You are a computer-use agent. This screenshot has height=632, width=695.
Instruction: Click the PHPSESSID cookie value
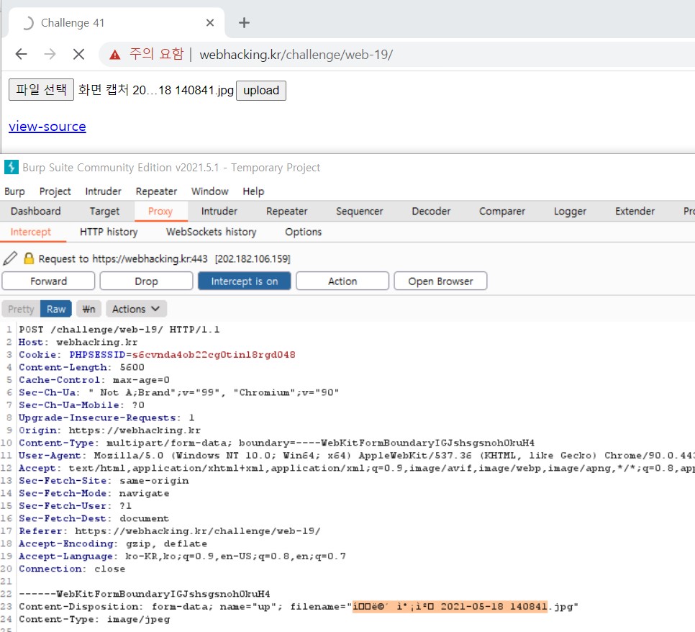pyautogui.click(x=214, y=355)
